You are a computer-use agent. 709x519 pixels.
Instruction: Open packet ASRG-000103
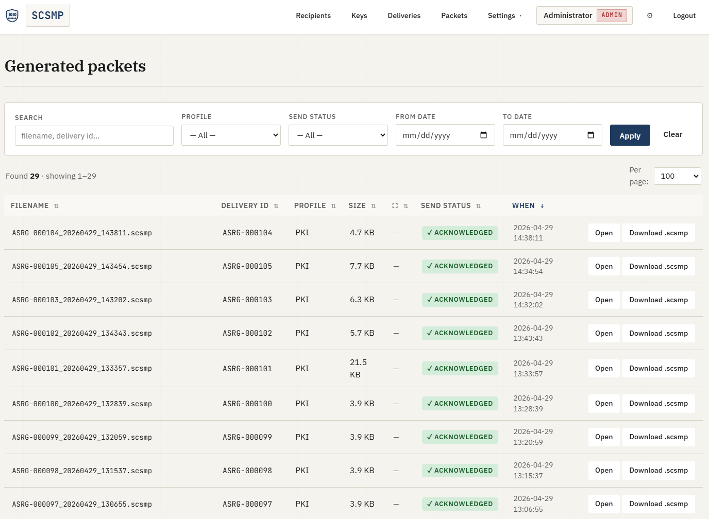(604, 300)
